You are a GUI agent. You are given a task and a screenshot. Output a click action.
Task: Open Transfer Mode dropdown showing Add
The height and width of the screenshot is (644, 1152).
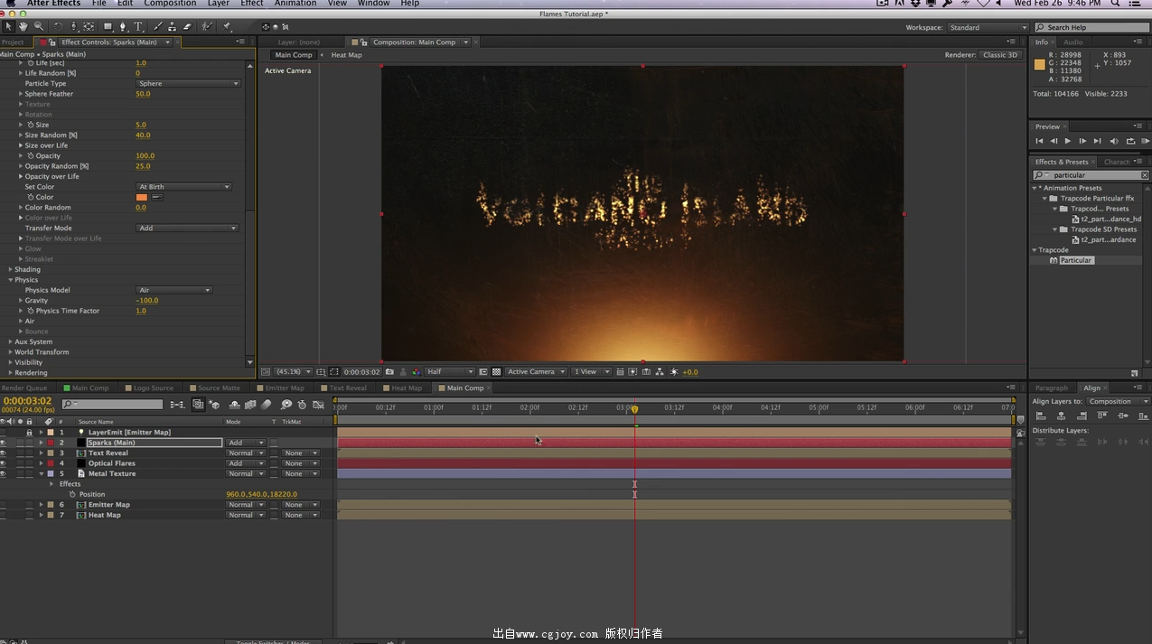tap(187, 229)
